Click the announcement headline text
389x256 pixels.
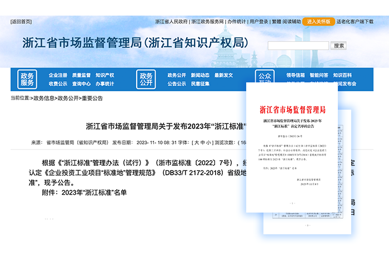166,126
